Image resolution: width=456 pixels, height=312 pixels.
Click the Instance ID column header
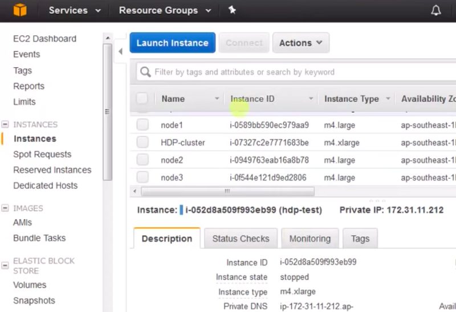click(252, 98)
